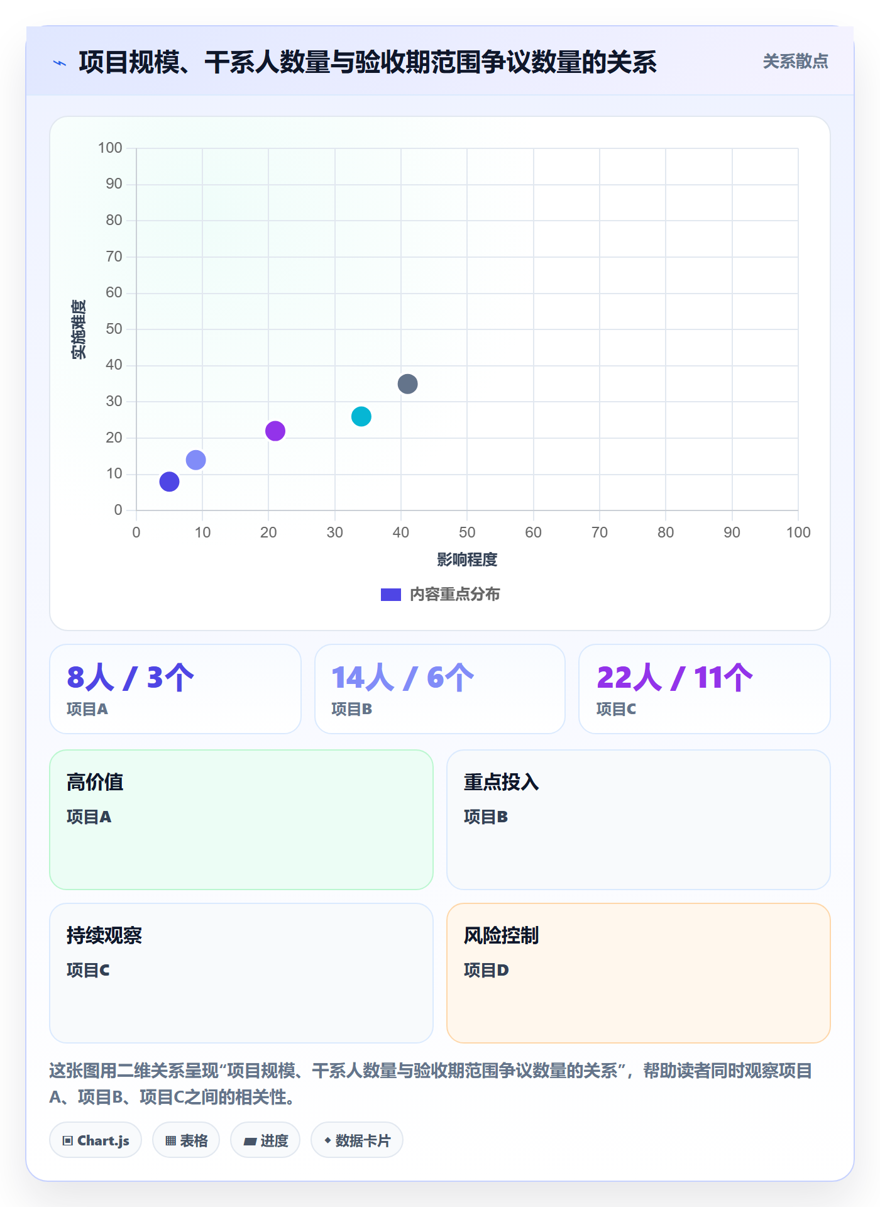Click the 数据卡片 tag chip
This screenshot has height=1207, width=880.
357,1140
